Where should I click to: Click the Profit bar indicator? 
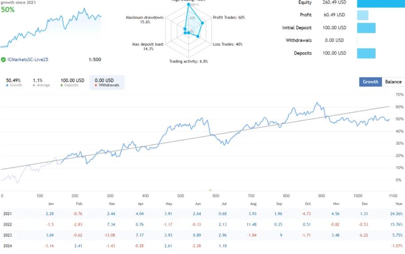(362, 15)
